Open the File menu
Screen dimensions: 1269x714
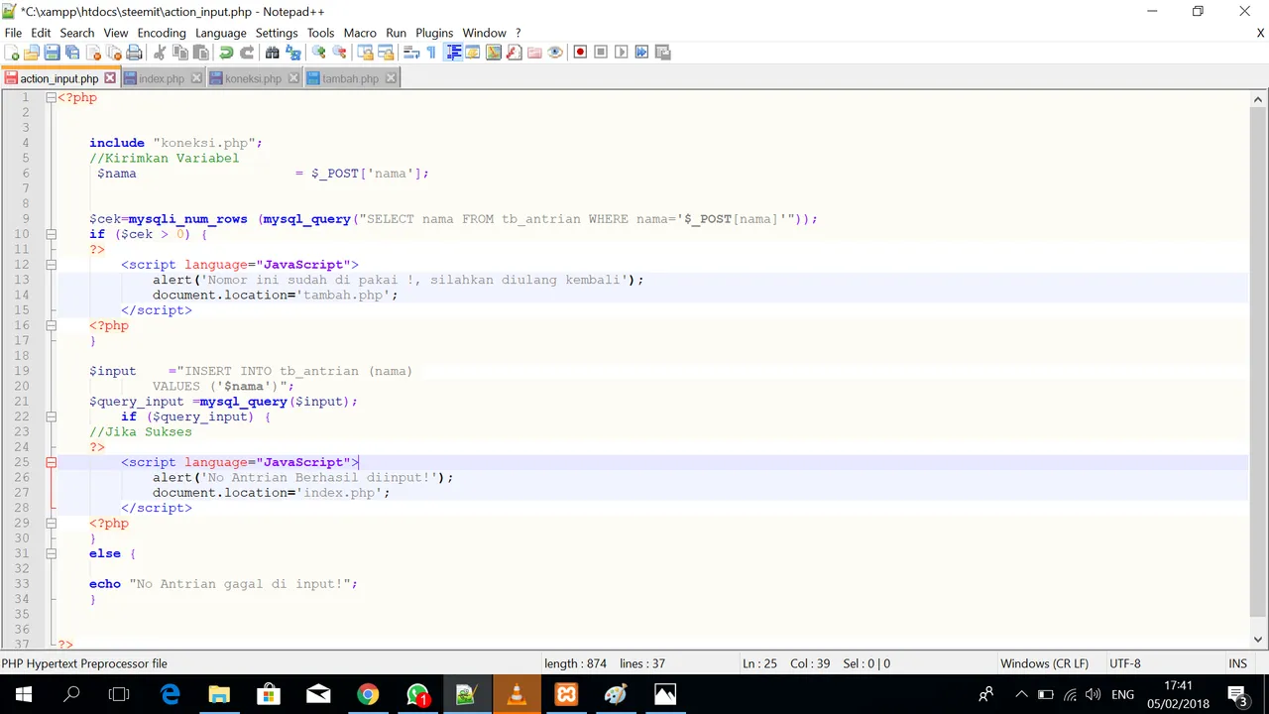(x=13, y=33)
